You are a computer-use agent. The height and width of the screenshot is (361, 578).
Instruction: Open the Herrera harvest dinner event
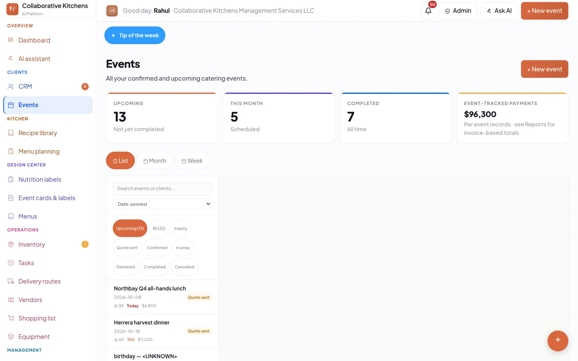[162, 331]
